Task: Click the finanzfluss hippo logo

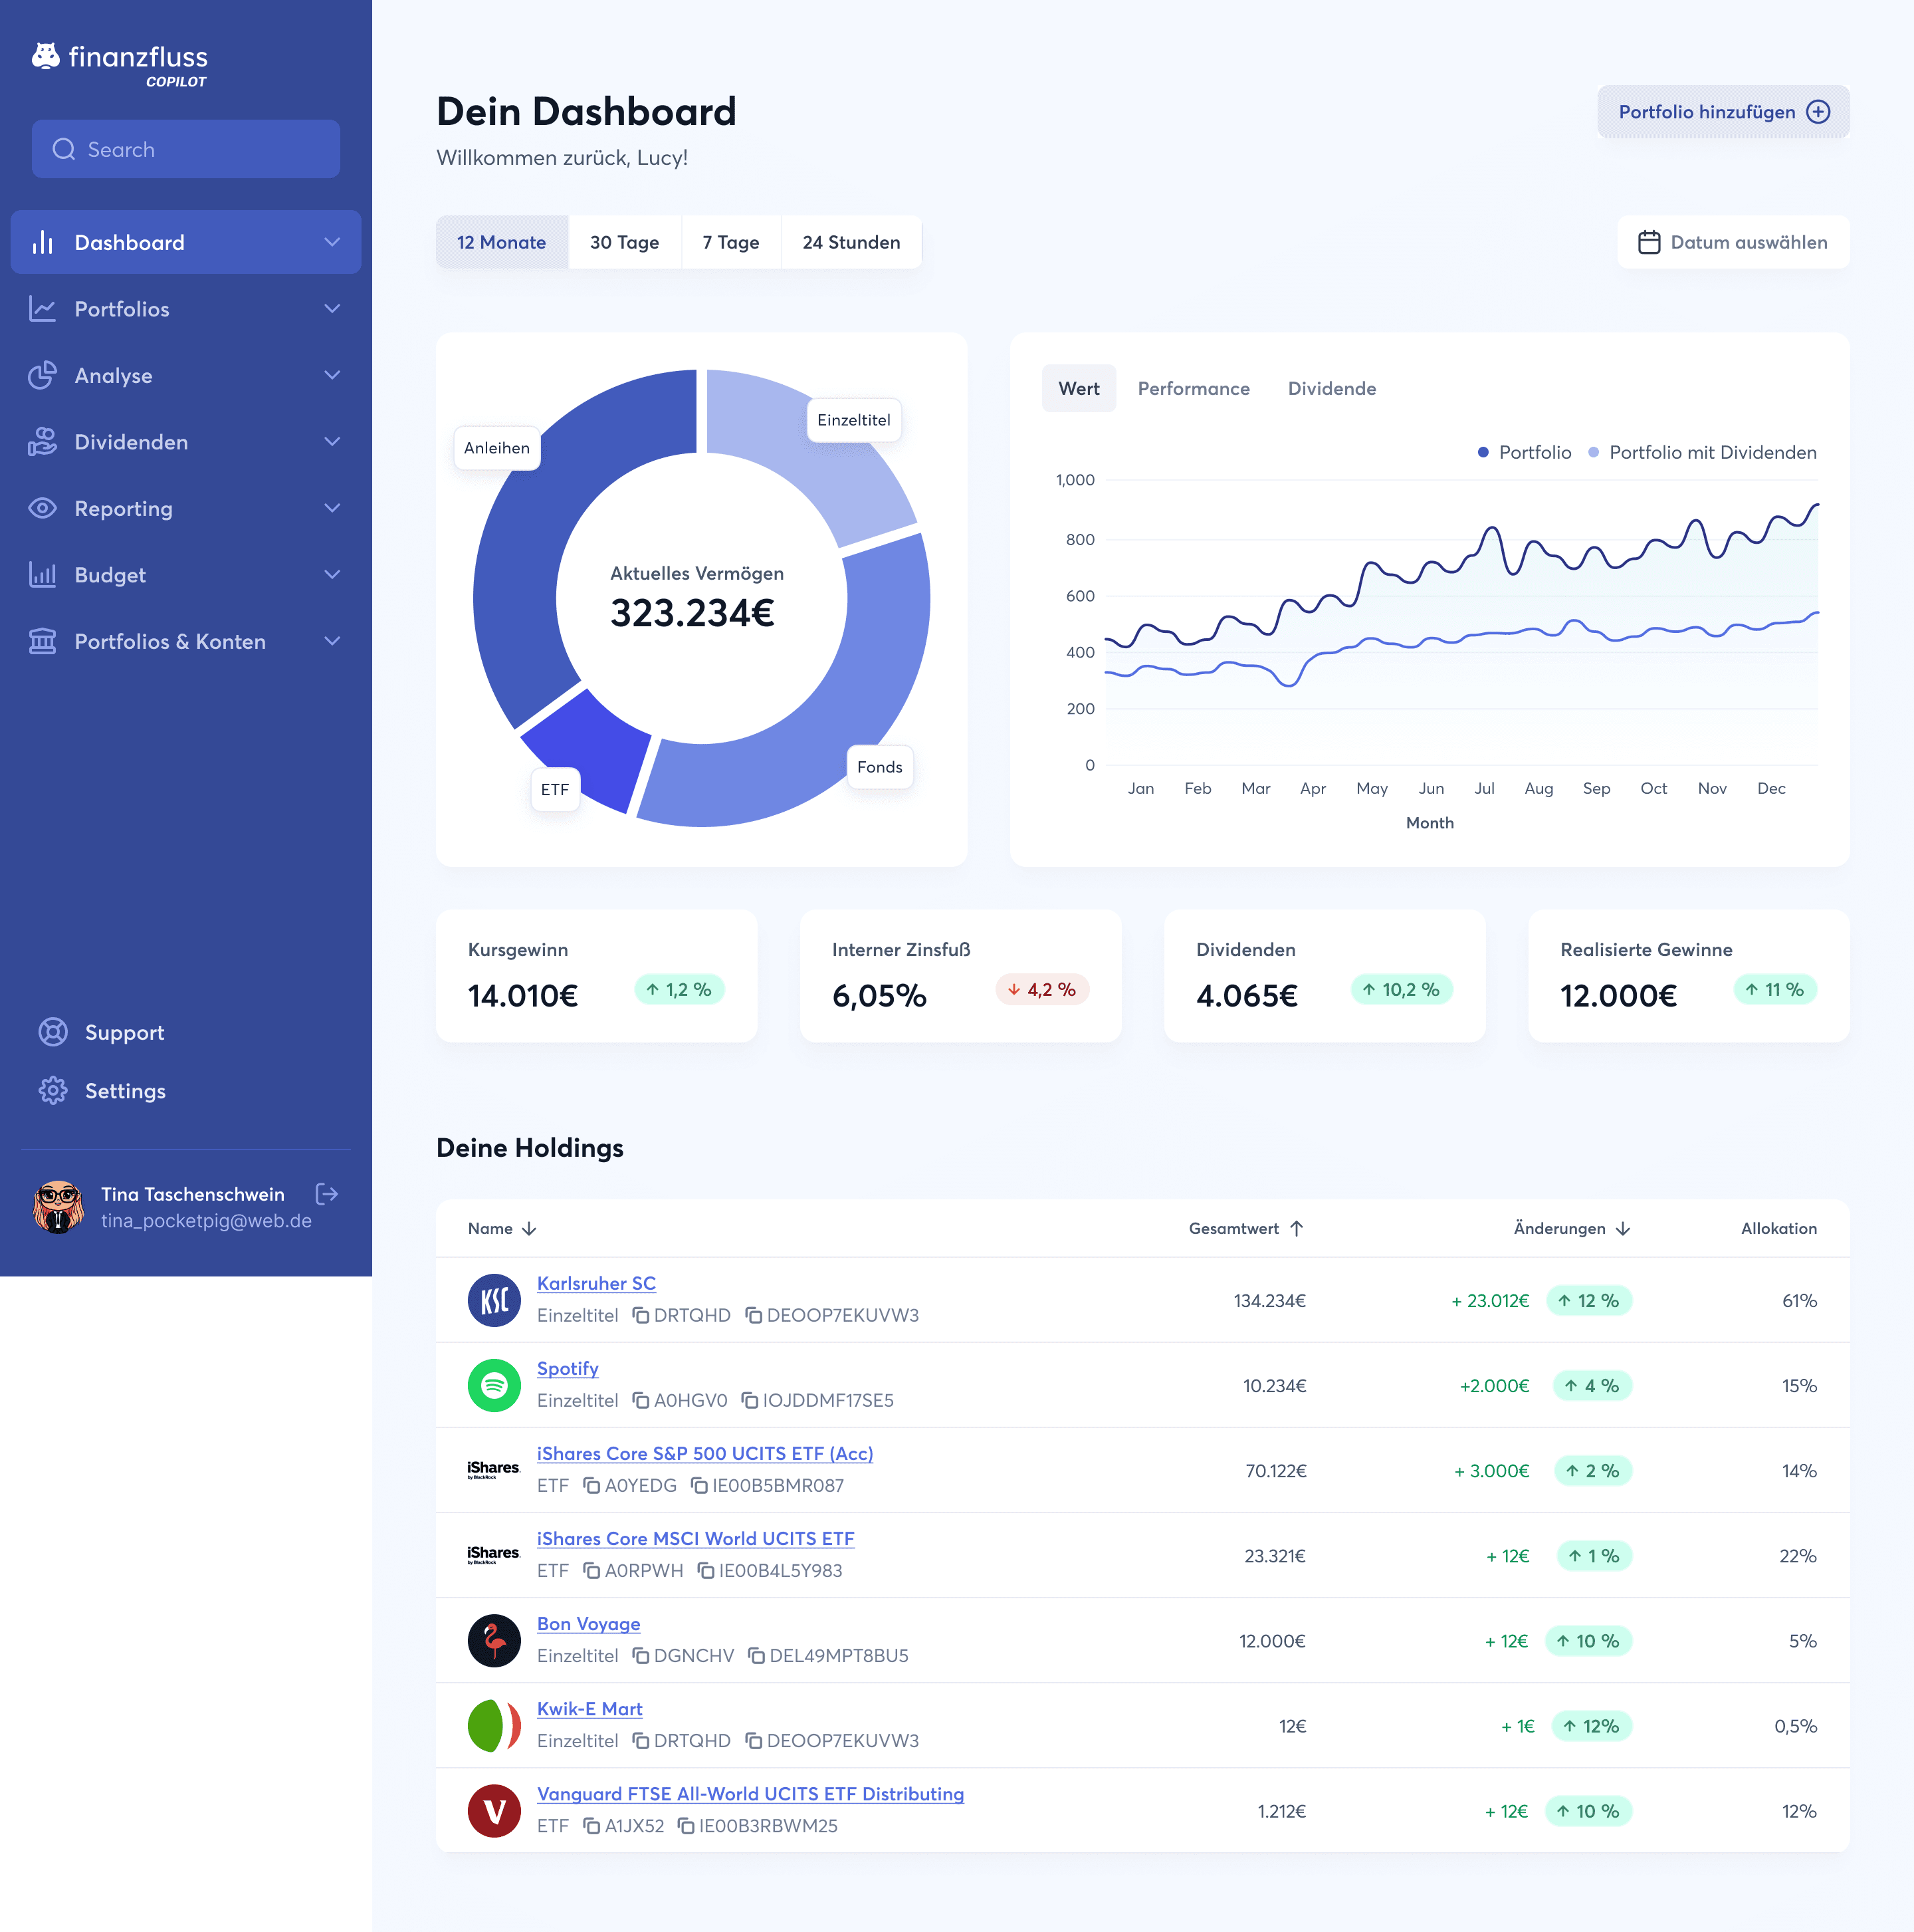Action: click(x=46, y=55)
